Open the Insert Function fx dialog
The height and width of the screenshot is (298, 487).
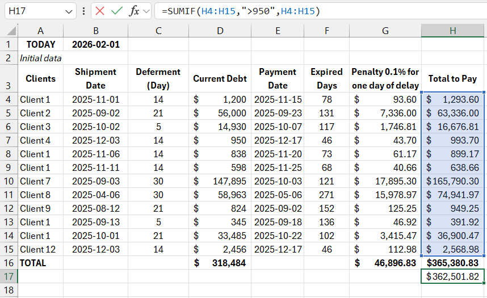click(x=134, y=11)
